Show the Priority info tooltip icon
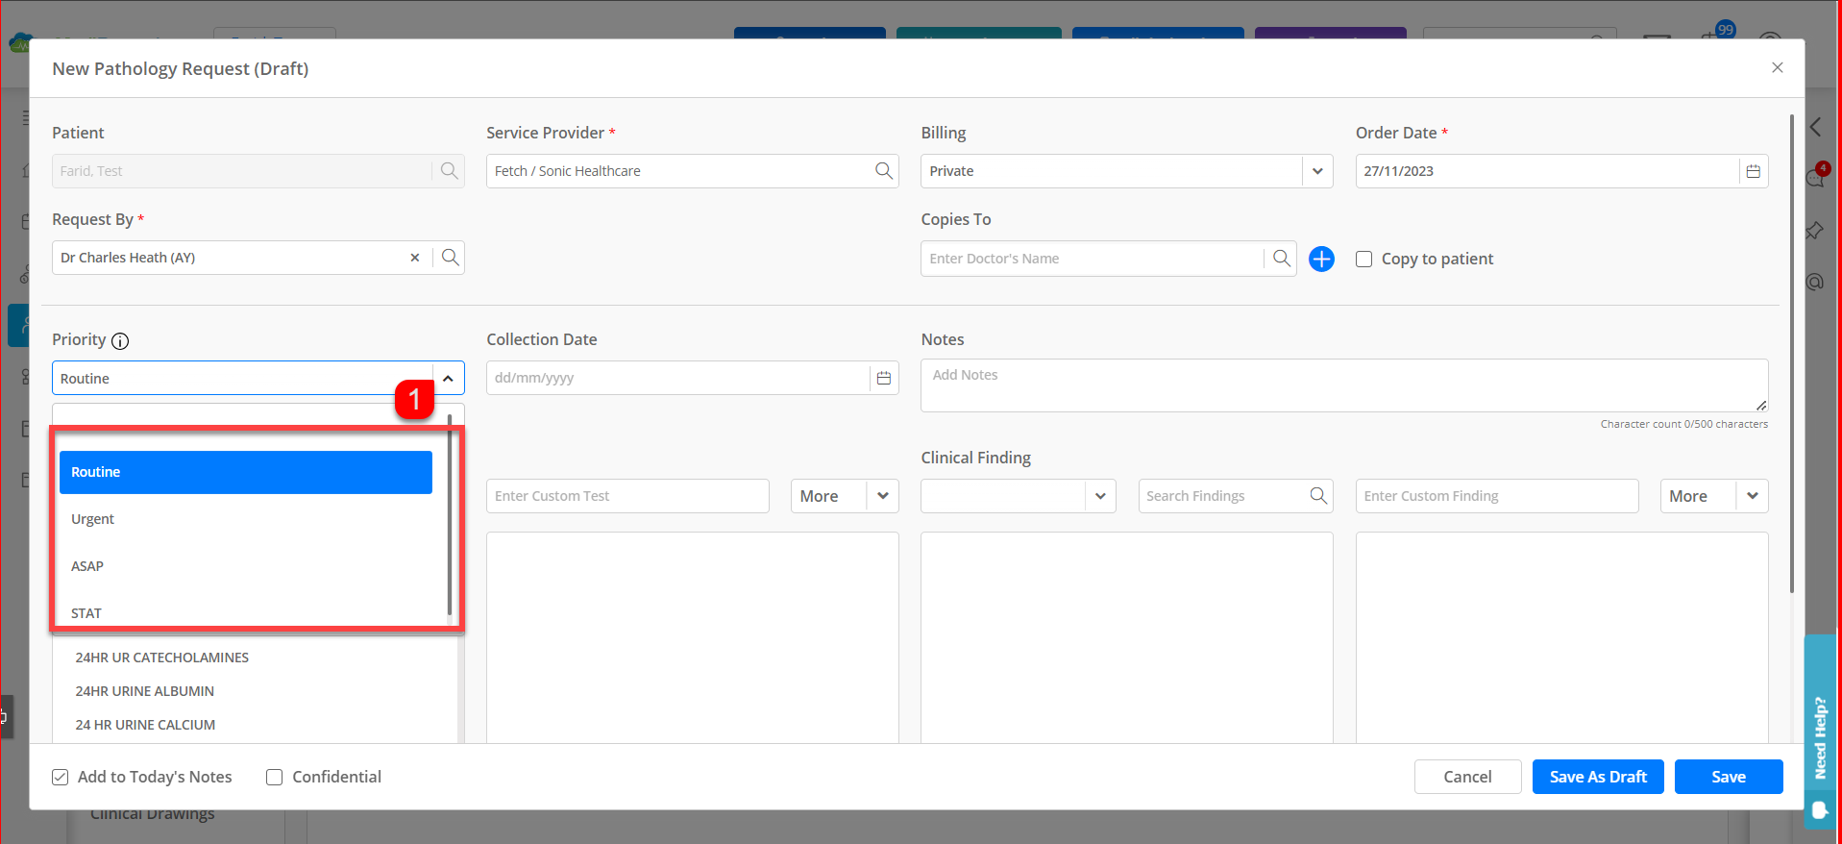The width and height of the screenshot is (1842, 844). 120,340
